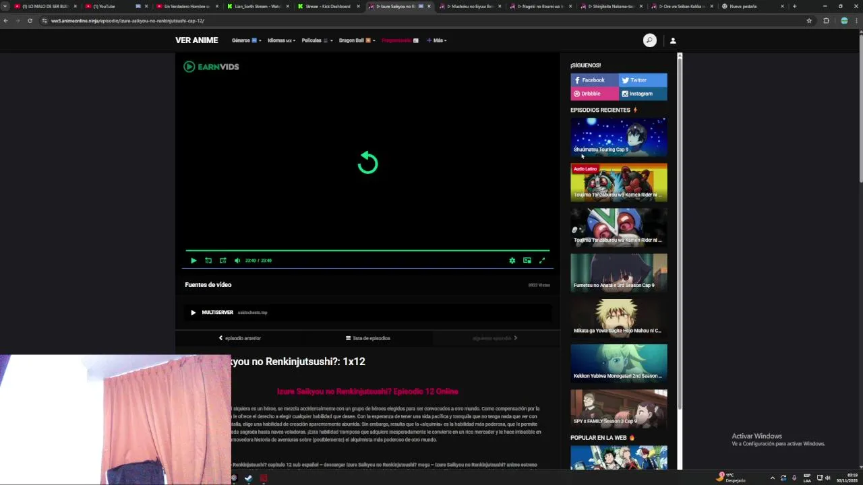Expand the Idiomas dropdown menu
This screenshot has height=485, width=863.
tap(281, 40)
